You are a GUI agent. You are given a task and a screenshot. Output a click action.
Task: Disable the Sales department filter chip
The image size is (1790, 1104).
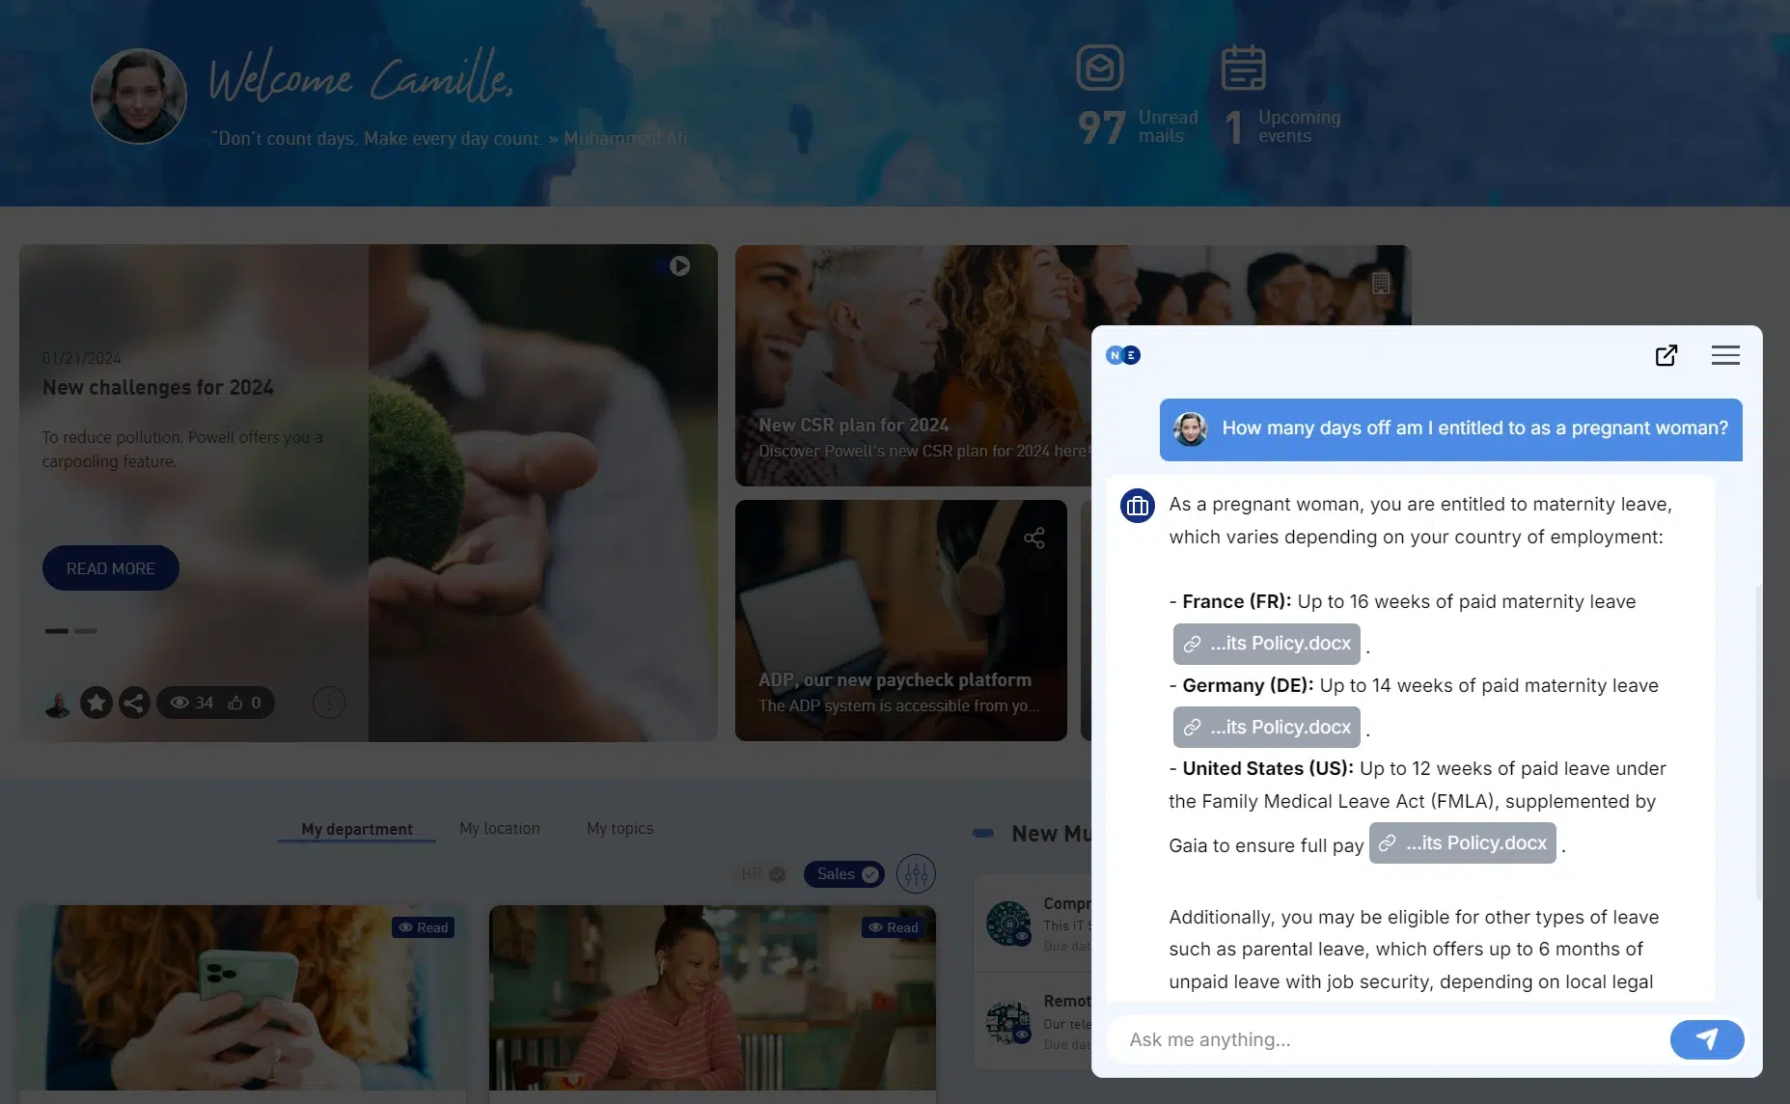pyautogui.click(x=842, y=873)
